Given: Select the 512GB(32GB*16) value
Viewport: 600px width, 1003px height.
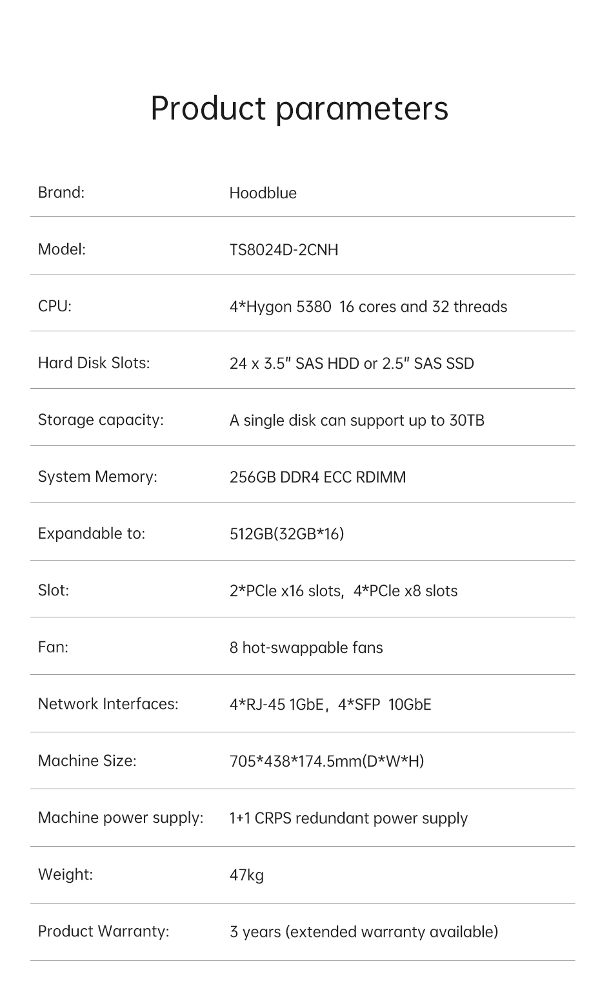Looking at the screenshot, I should 286,534.
